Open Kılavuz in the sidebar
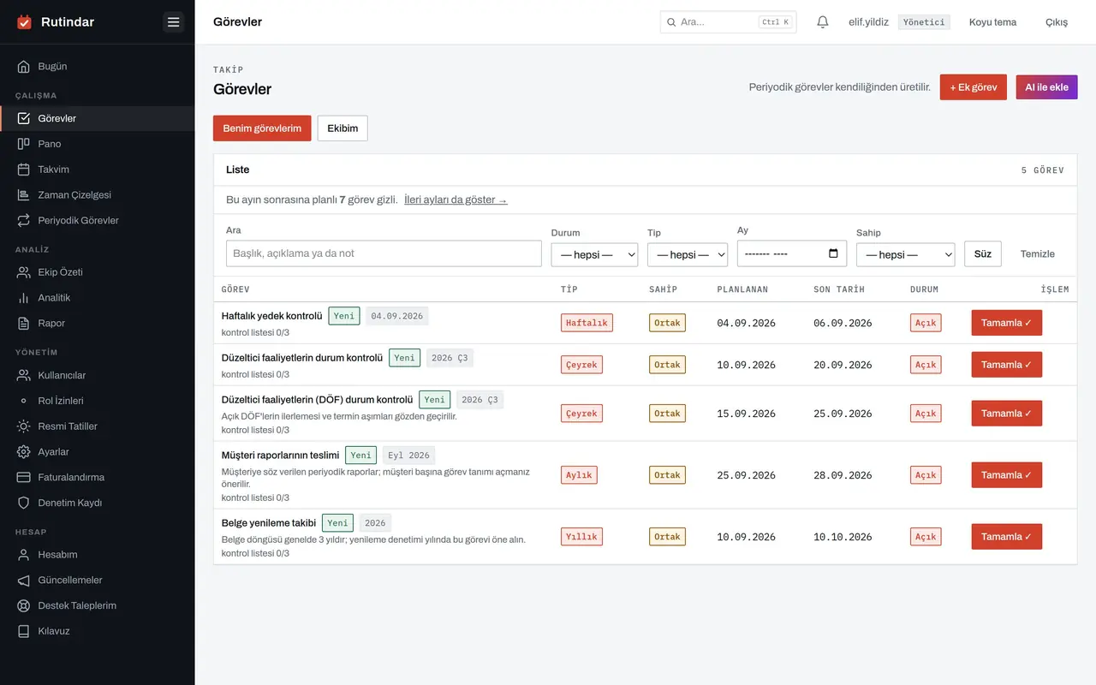The width and height of the screenshot is (1096, 685). tap(98, 632)
